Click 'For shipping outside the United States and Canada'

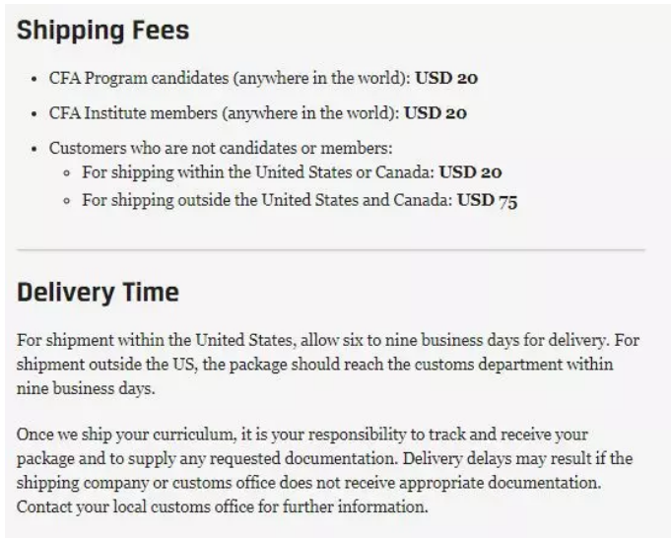[267, 201]
